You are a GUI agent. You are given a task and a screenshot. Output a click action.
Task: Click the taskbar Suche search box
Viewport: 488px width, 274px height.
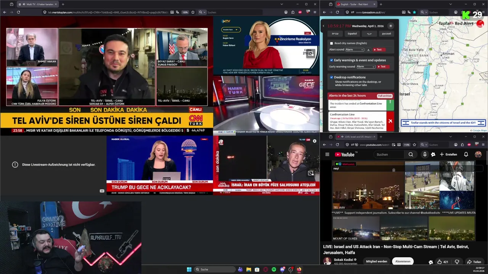pos(215,269)
